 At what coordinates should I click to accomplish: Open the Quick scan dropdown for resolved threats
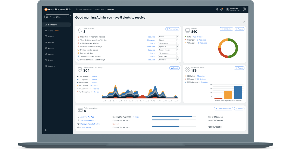tap(169, 56)
